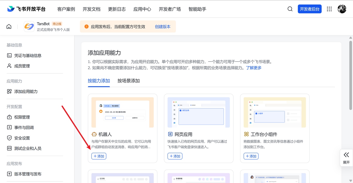This screenshot has height=183, width=353.
Task: Switch to the 按场景添加 tab
Action: tap(129, 81)
